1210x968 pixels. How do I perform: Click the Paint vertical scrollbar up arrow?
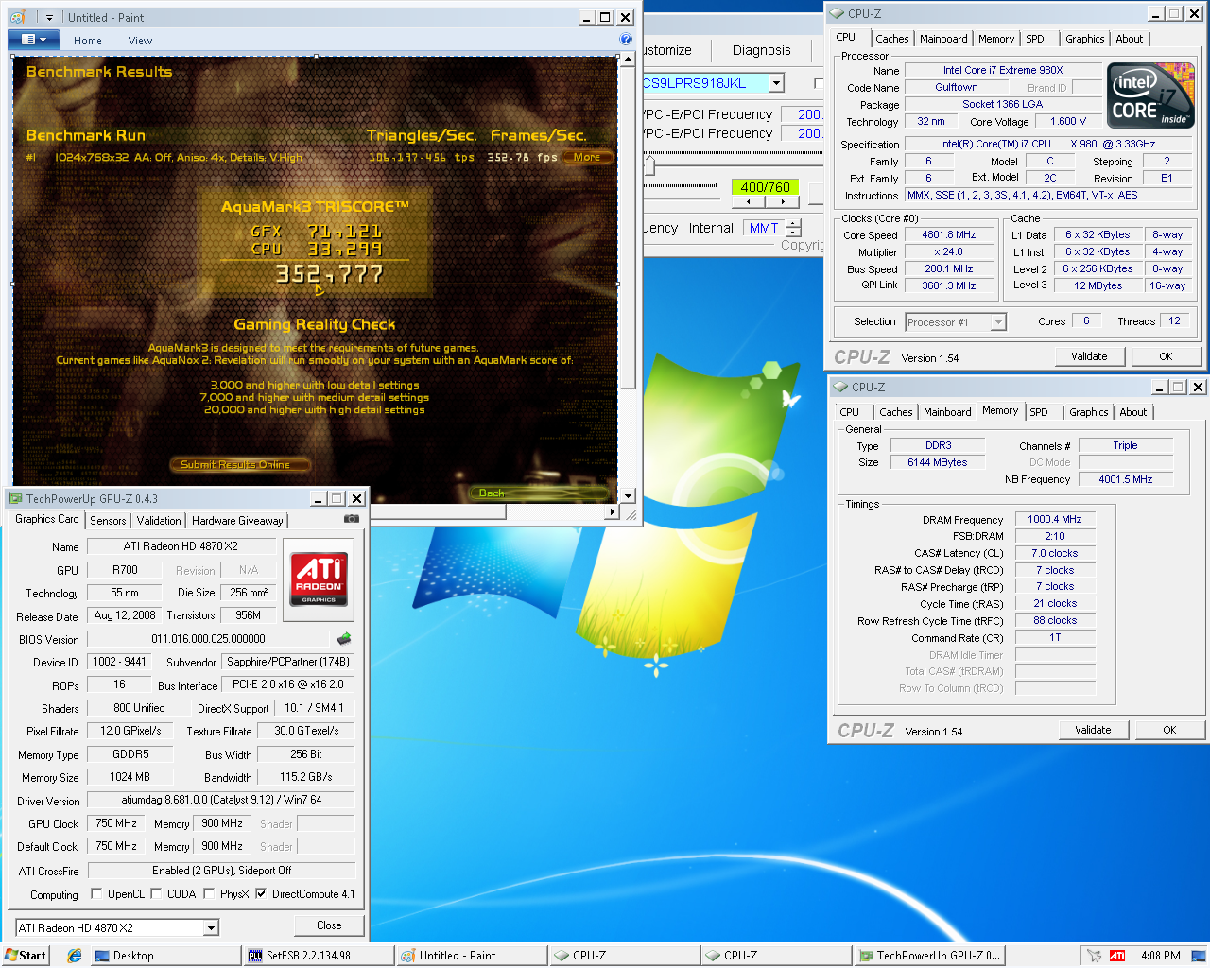pos(628,59)
